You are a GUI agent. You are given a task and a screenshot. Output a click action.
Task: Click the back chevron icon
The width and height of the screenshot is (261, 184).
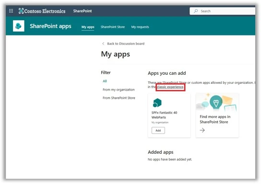(103, 44)
